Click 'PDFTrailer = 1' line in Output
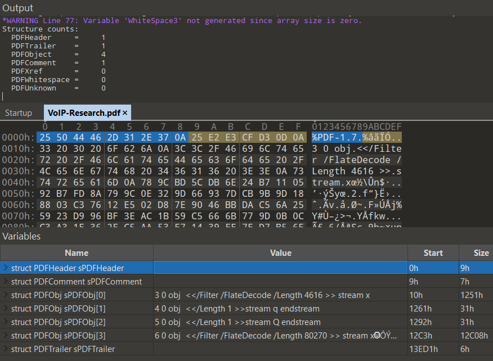The width and height of the screenshot is (493, 361). tap(58, 46)
